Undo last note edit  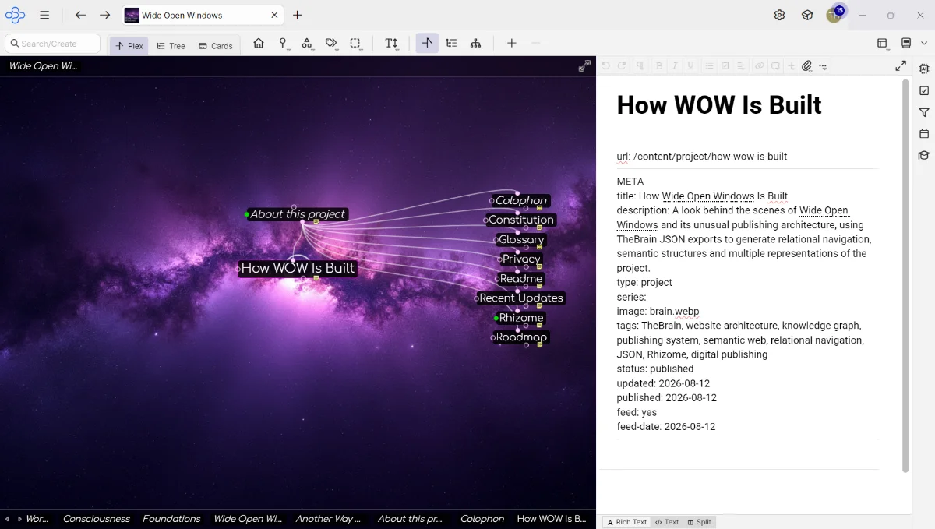click(606, 66)
